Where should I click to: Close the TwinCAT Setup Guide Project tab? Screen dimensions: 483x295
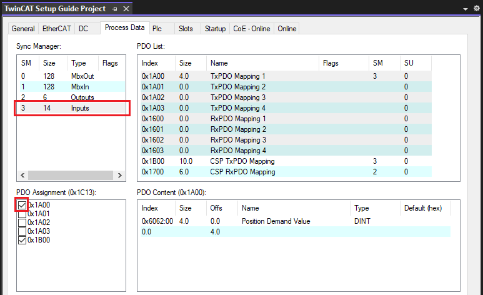click(126, 9)
